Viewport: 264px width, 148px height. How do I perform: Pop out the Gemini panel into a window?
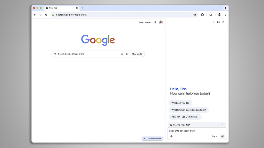(x=219, y=22)
